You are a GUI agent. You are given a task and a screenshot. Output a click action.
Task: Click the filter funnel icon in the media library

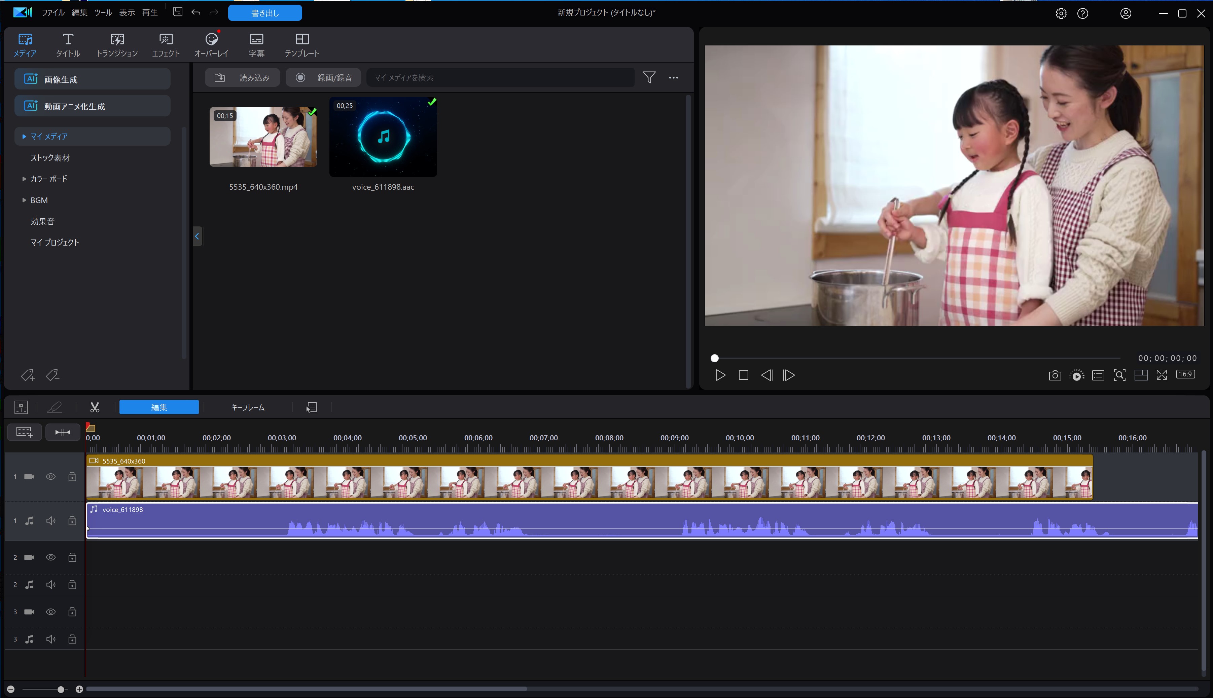coord(649,77)
